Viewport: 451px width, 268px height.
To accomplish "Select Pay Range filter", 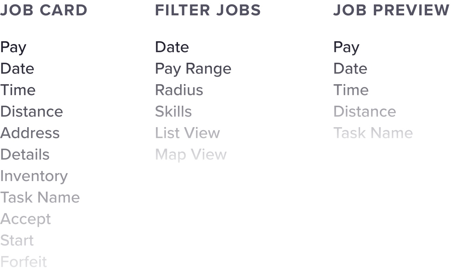I will coord(193,69).
